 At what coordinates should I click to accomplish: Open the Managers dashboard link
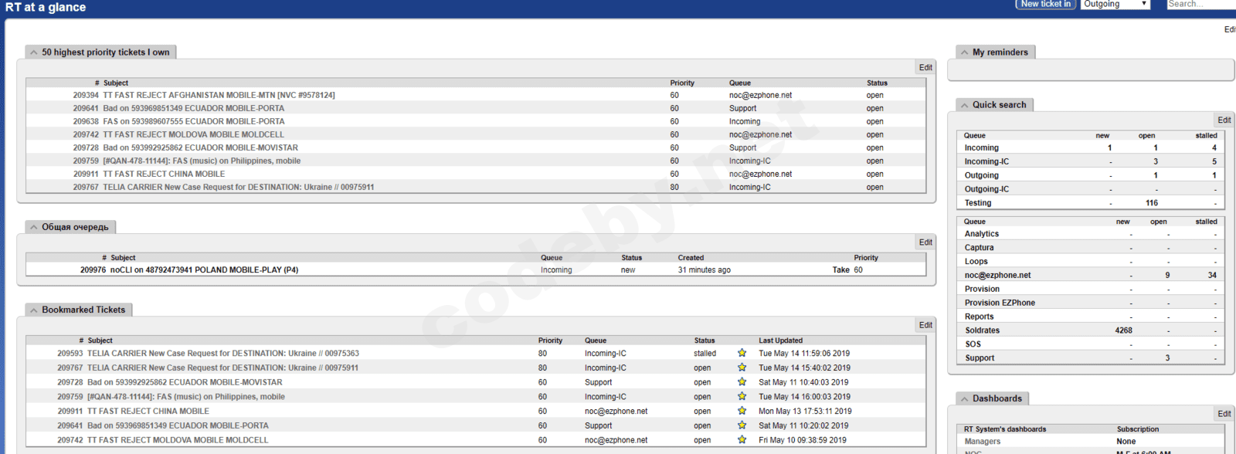point(982,442)
